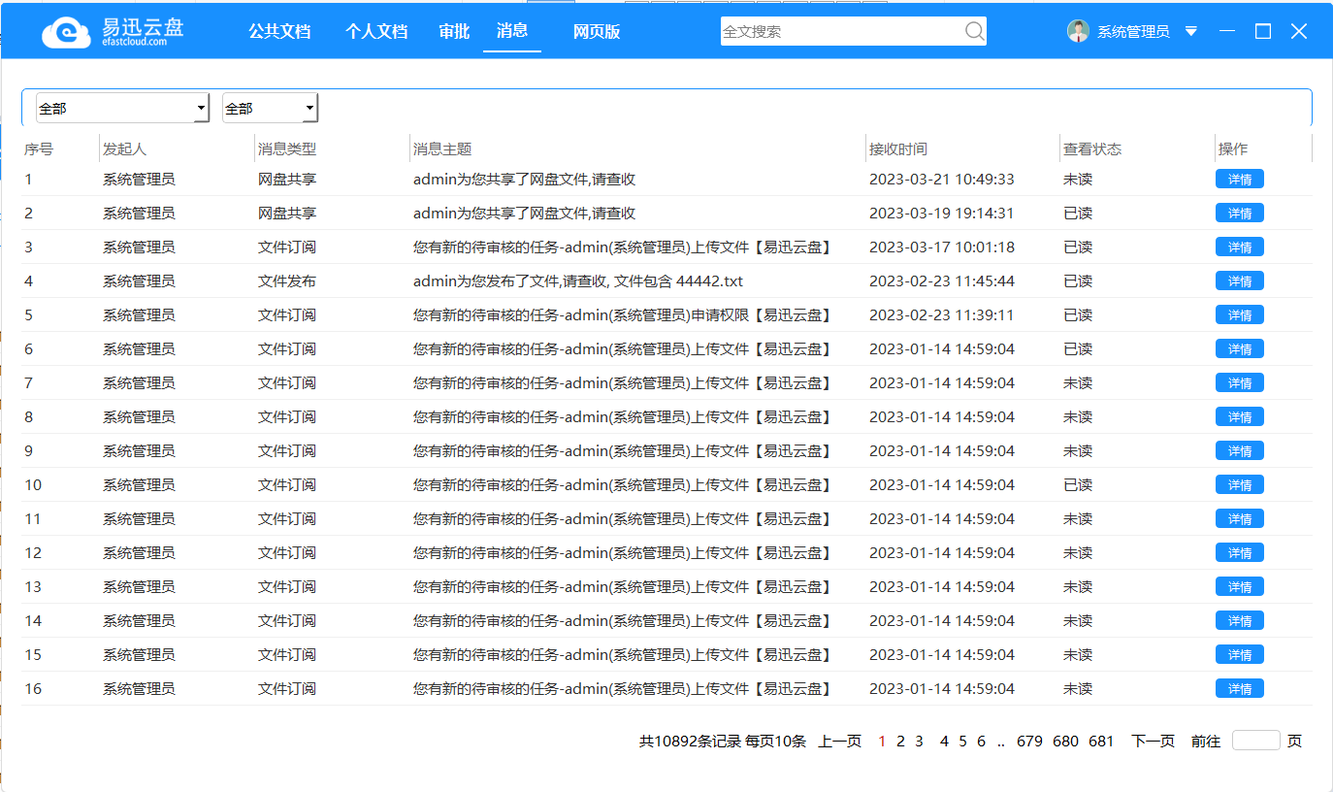
Task: Open the 审批 section
Action: point(453,31)
